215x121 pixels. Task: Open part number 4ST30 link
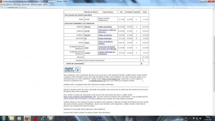point(87,31)
